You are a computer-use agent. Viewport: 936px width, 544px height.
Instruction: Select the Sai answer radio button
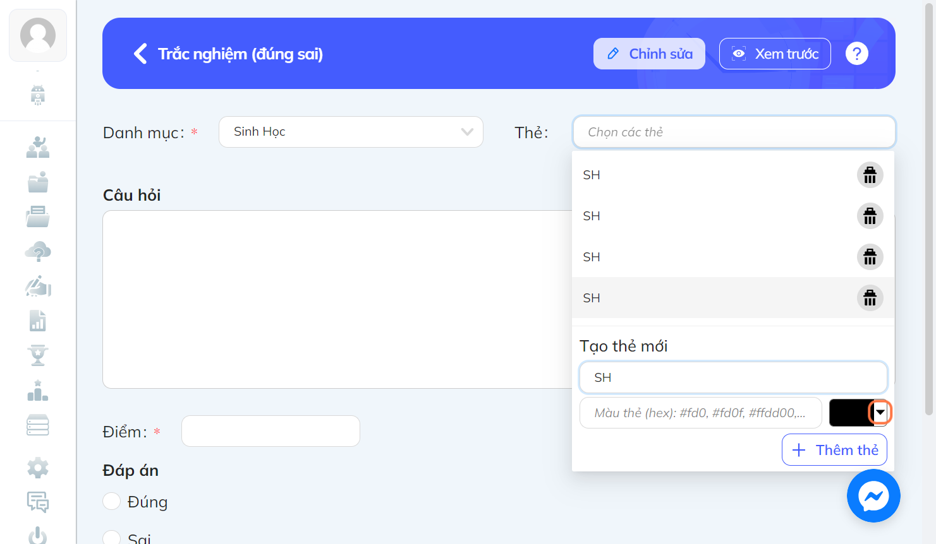click(111, 538)
